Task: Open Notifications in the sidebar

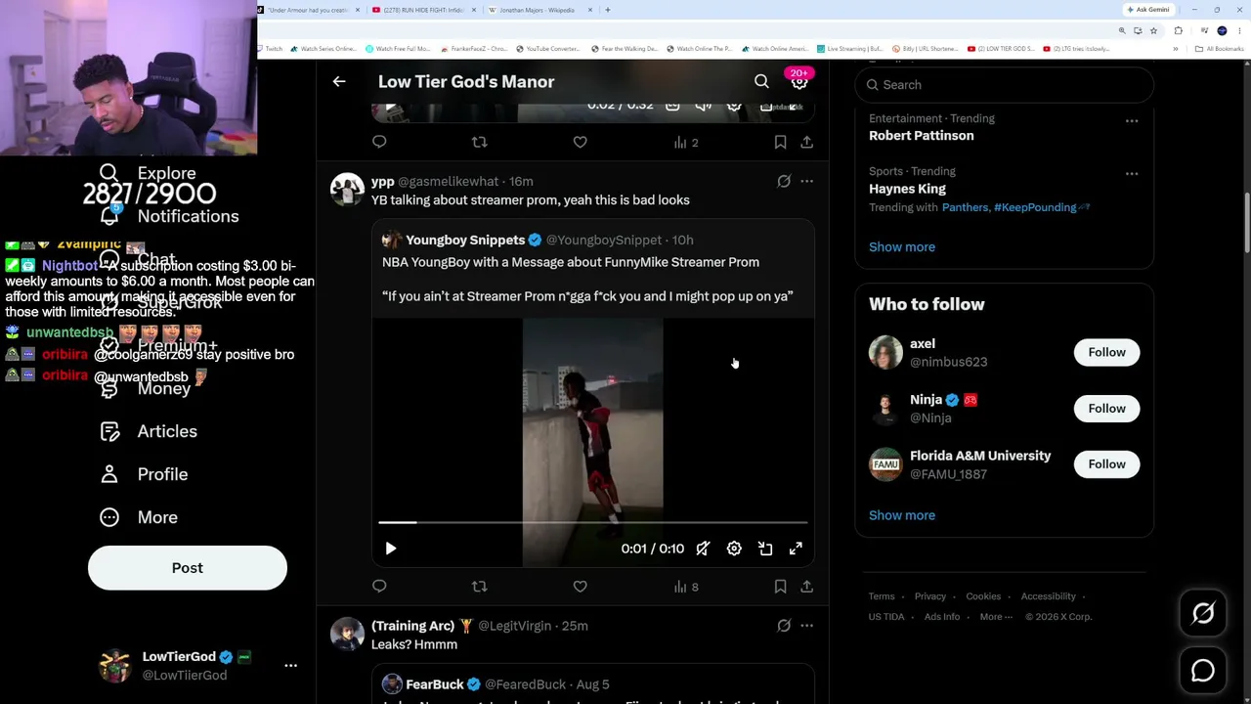Action: [x=169, y=216]
